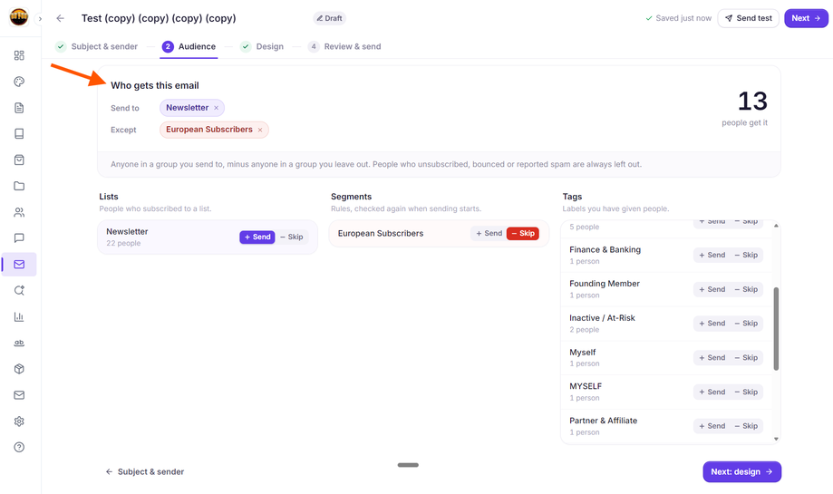Toggle Send for Finance & Banking tag
833x494 pixels.
(712, 255)
